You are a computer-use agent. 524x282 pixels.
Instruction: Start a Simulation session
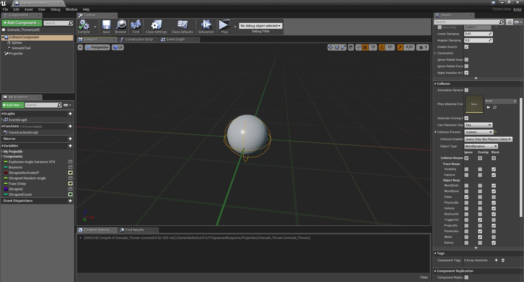[x=206, y=26]
